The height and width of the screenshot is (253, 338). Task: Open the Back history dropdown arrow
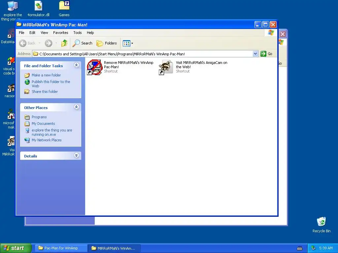[x=40, y=43]
